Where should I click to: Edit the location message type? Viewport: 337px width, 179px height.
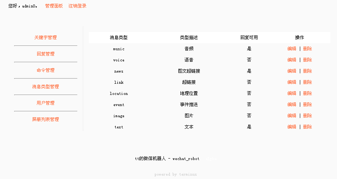[x=292, y=93]
